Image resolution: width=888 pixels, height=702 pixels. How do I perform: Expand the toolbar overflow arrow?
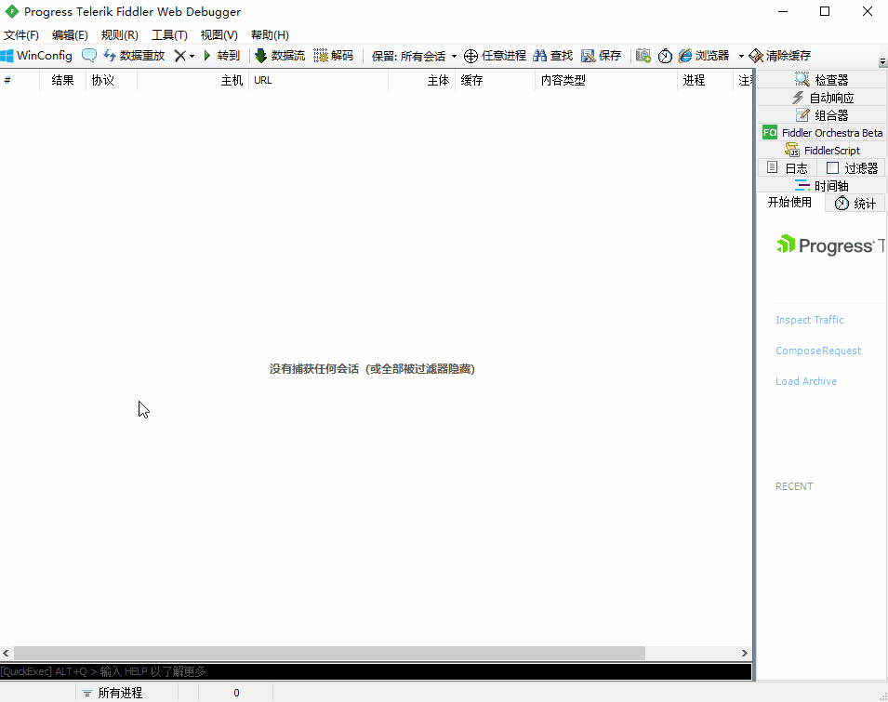pos(882,61)
